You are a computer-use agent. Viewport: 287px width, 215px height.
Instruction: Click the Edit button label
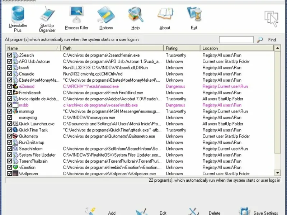point(163,213)
